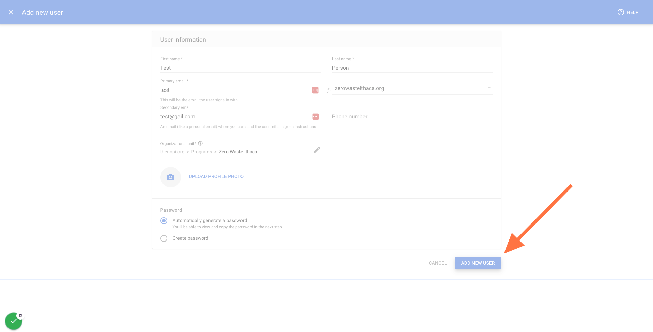Edit organizational unit with pencil icon
This screenshot has width=653, height=332.
click(317, 150)
